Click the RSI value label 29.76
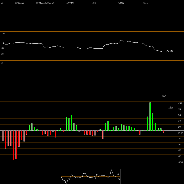Screen dimensions: 184x184 (x=169, y=51)
